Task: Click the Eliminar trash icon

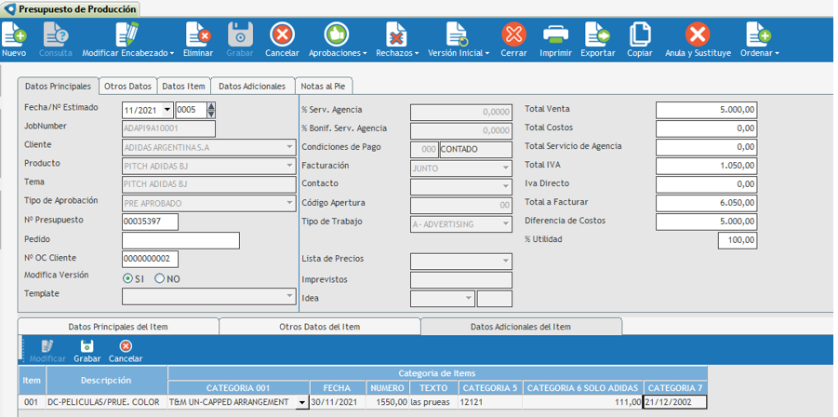Action: (198, 34)
